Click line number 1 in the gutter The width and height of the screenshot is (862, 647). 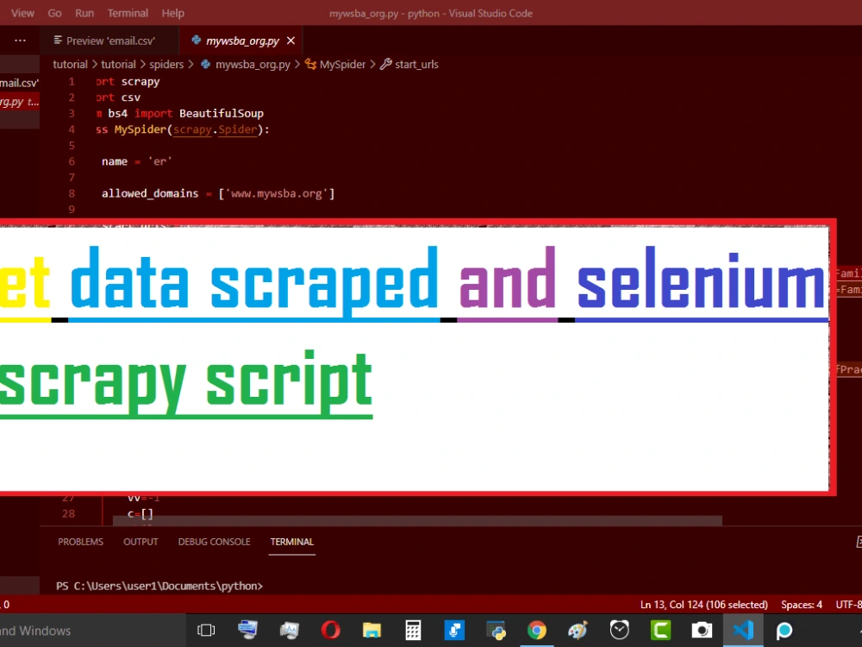72,81
